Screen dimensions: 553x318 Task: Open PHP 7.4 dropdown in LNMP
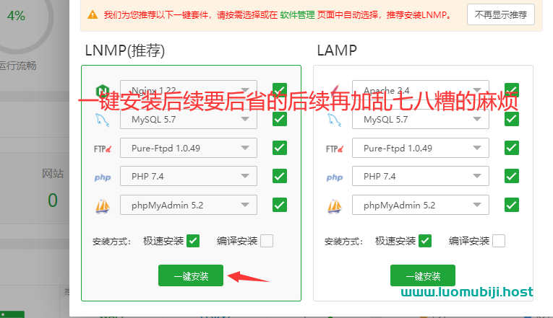pos(189,176)
